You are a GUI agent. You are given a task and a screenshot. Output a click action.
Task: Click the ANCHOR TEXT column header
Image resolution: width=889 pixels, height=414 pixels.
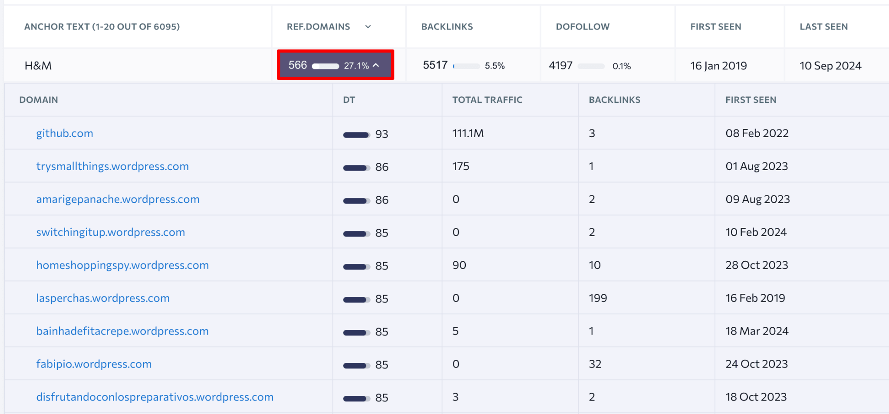click(x=102, y=26)
